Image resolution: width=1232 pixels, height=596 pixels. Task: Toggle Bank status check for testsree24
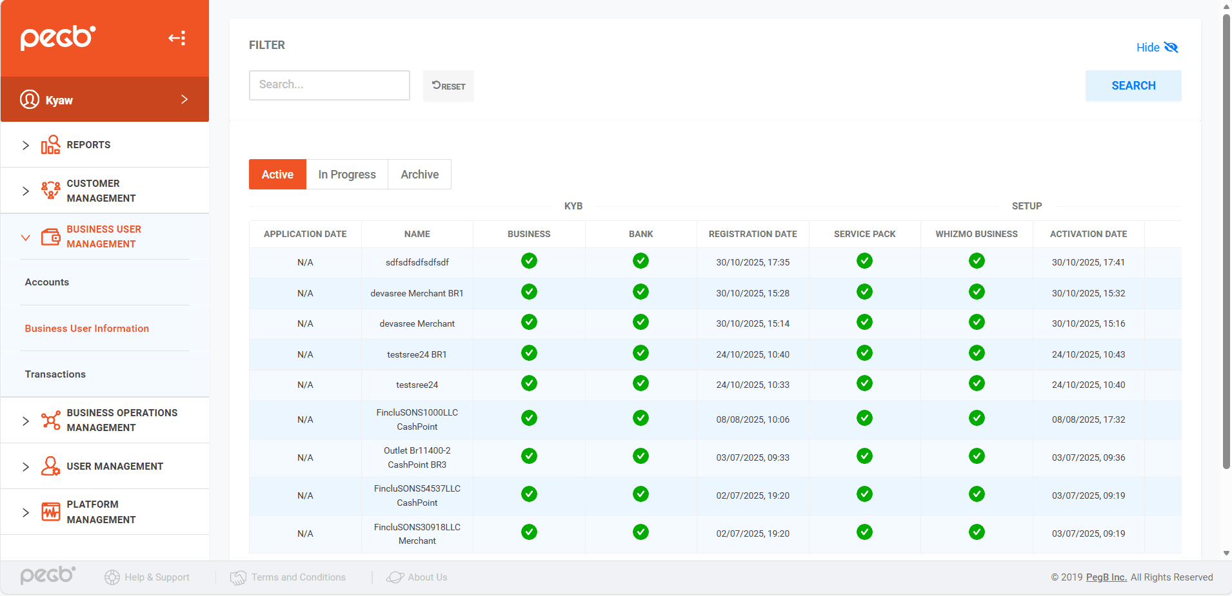coord(641,383)
